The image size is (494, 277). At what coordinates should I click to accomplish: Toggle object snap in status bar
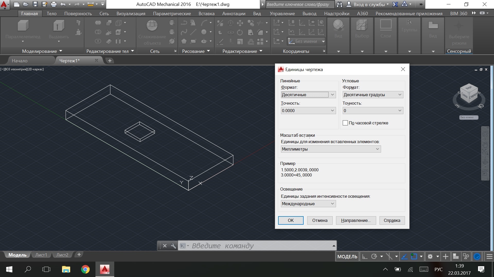(x=414, y=256)
